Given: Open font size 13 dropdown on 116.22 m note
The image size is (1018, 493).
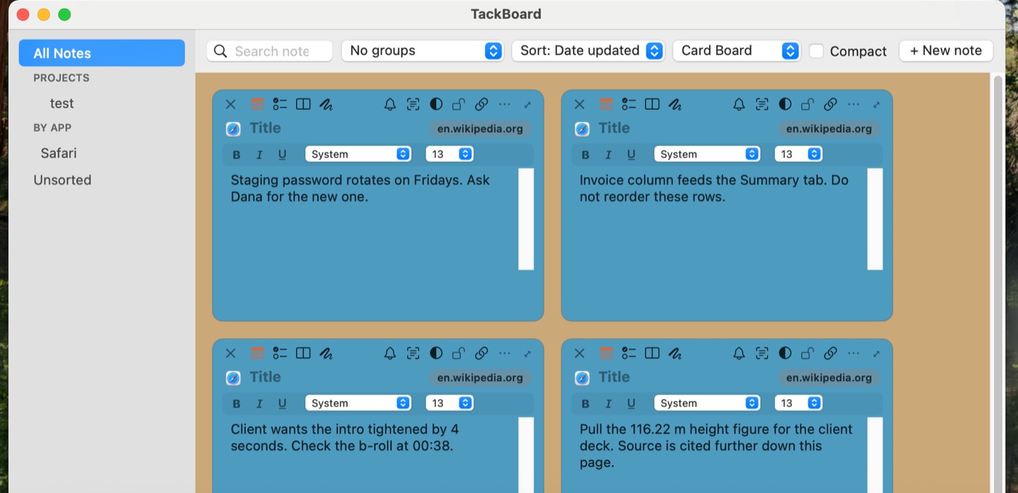Looking at the screenshot, I should coord(798,404).
